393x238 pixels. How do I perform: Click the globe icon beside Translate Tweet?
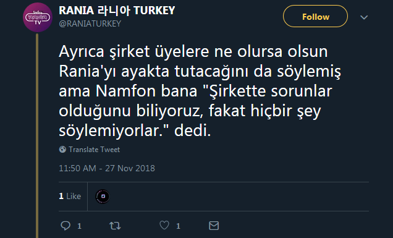[x=62, y=150]
